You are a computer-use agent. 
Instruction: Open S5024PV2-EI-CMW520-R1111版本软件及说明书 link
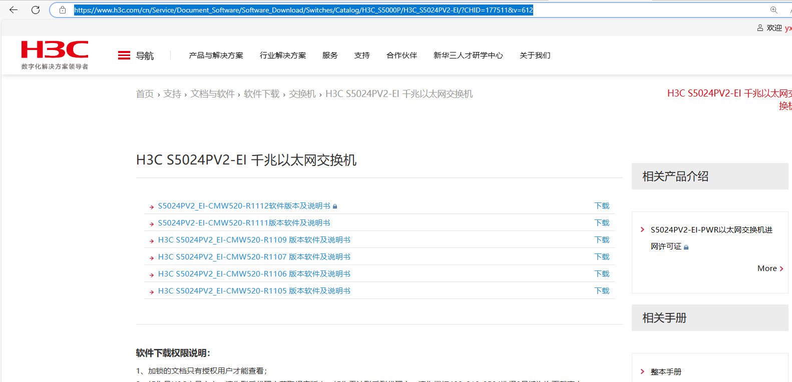point(244,223)
